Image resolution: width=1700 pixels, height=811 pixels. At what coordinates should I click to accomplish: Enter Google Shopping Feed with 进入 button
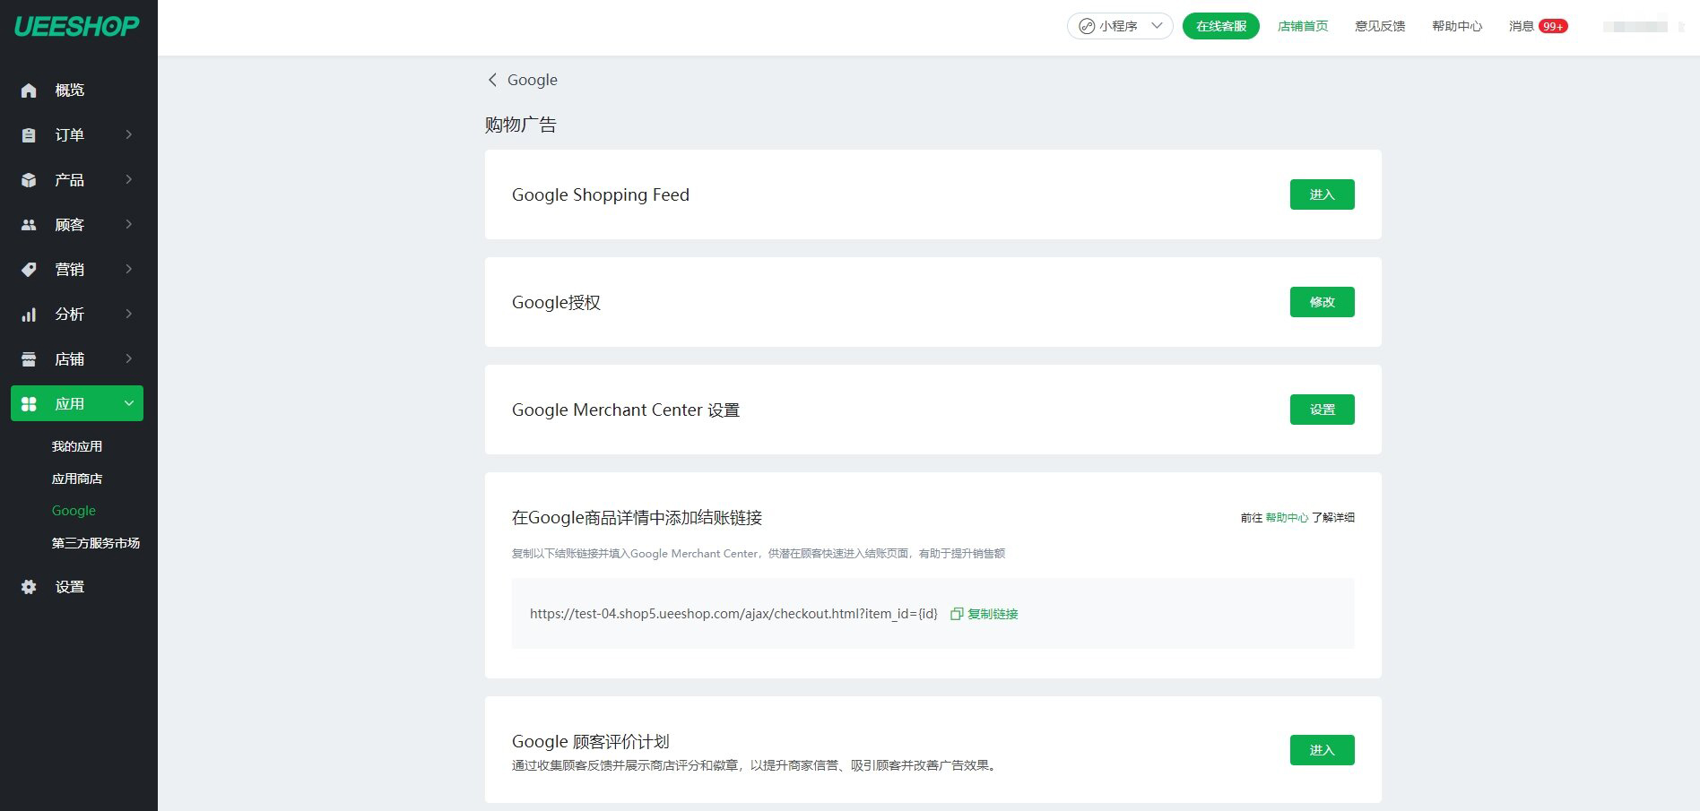1322,194
